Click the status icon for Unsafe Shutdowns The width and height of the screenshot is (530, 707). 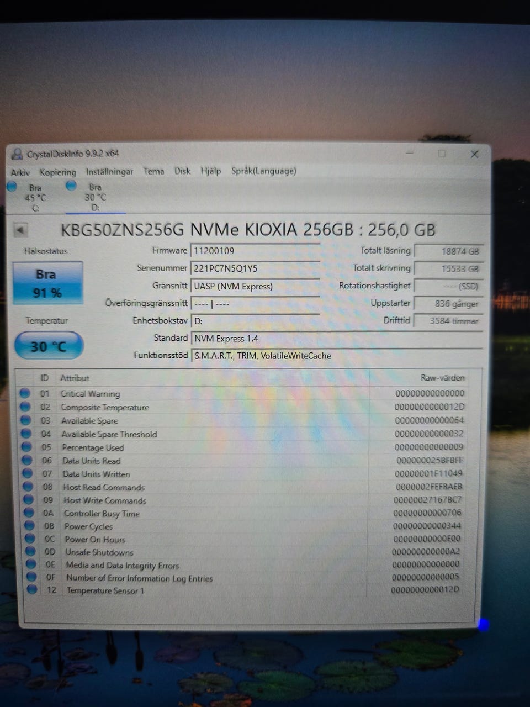tap(31, 551)
